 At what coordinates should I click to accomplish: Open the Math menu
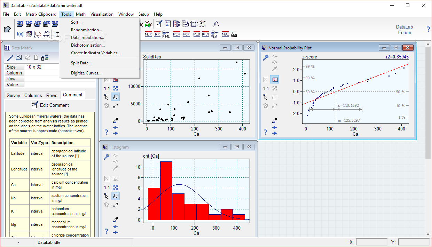tap(81, 14)
